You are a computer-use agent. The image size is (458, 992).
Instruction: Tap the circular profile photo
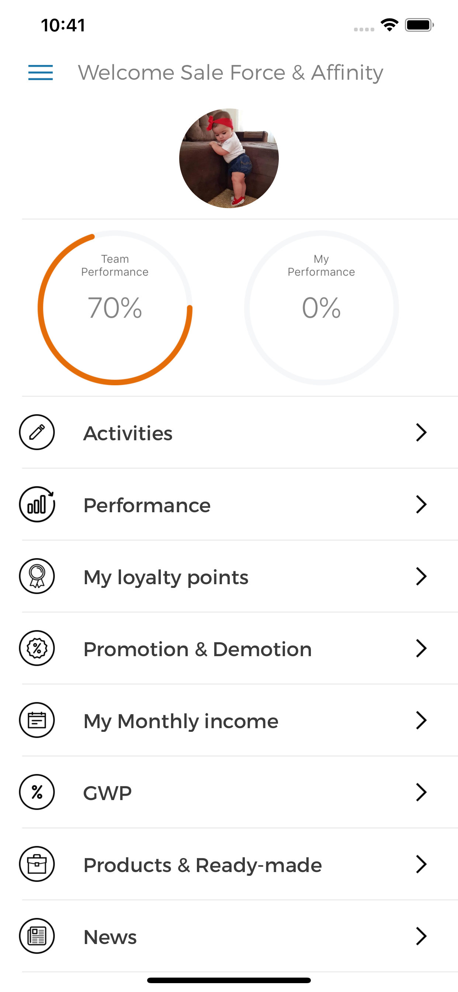point(229,158)
